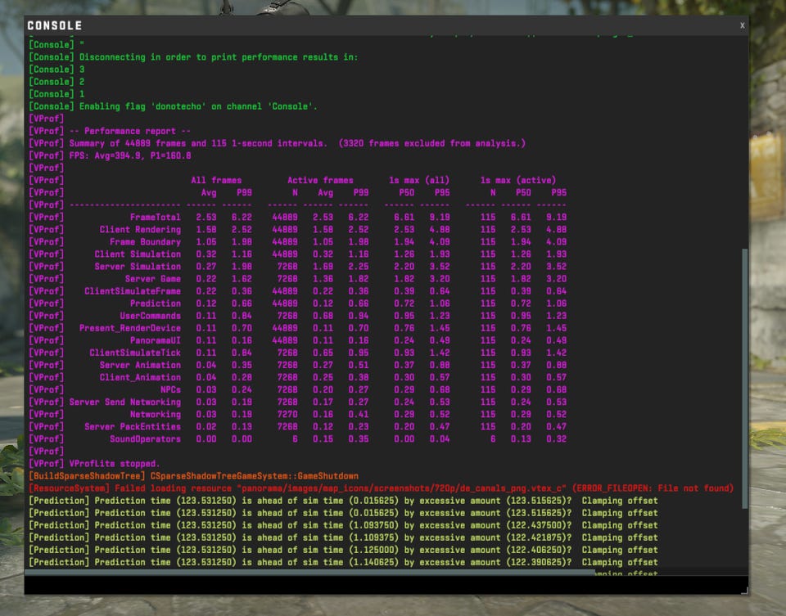Screen dimensions: 786x616
Task: Click the vertical scrollbar of the console
Action: click(x=744, y=378)
